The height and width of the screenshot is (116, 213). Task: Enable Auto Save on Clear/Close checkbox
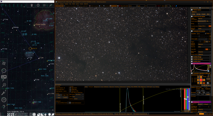tap(70, 93)
